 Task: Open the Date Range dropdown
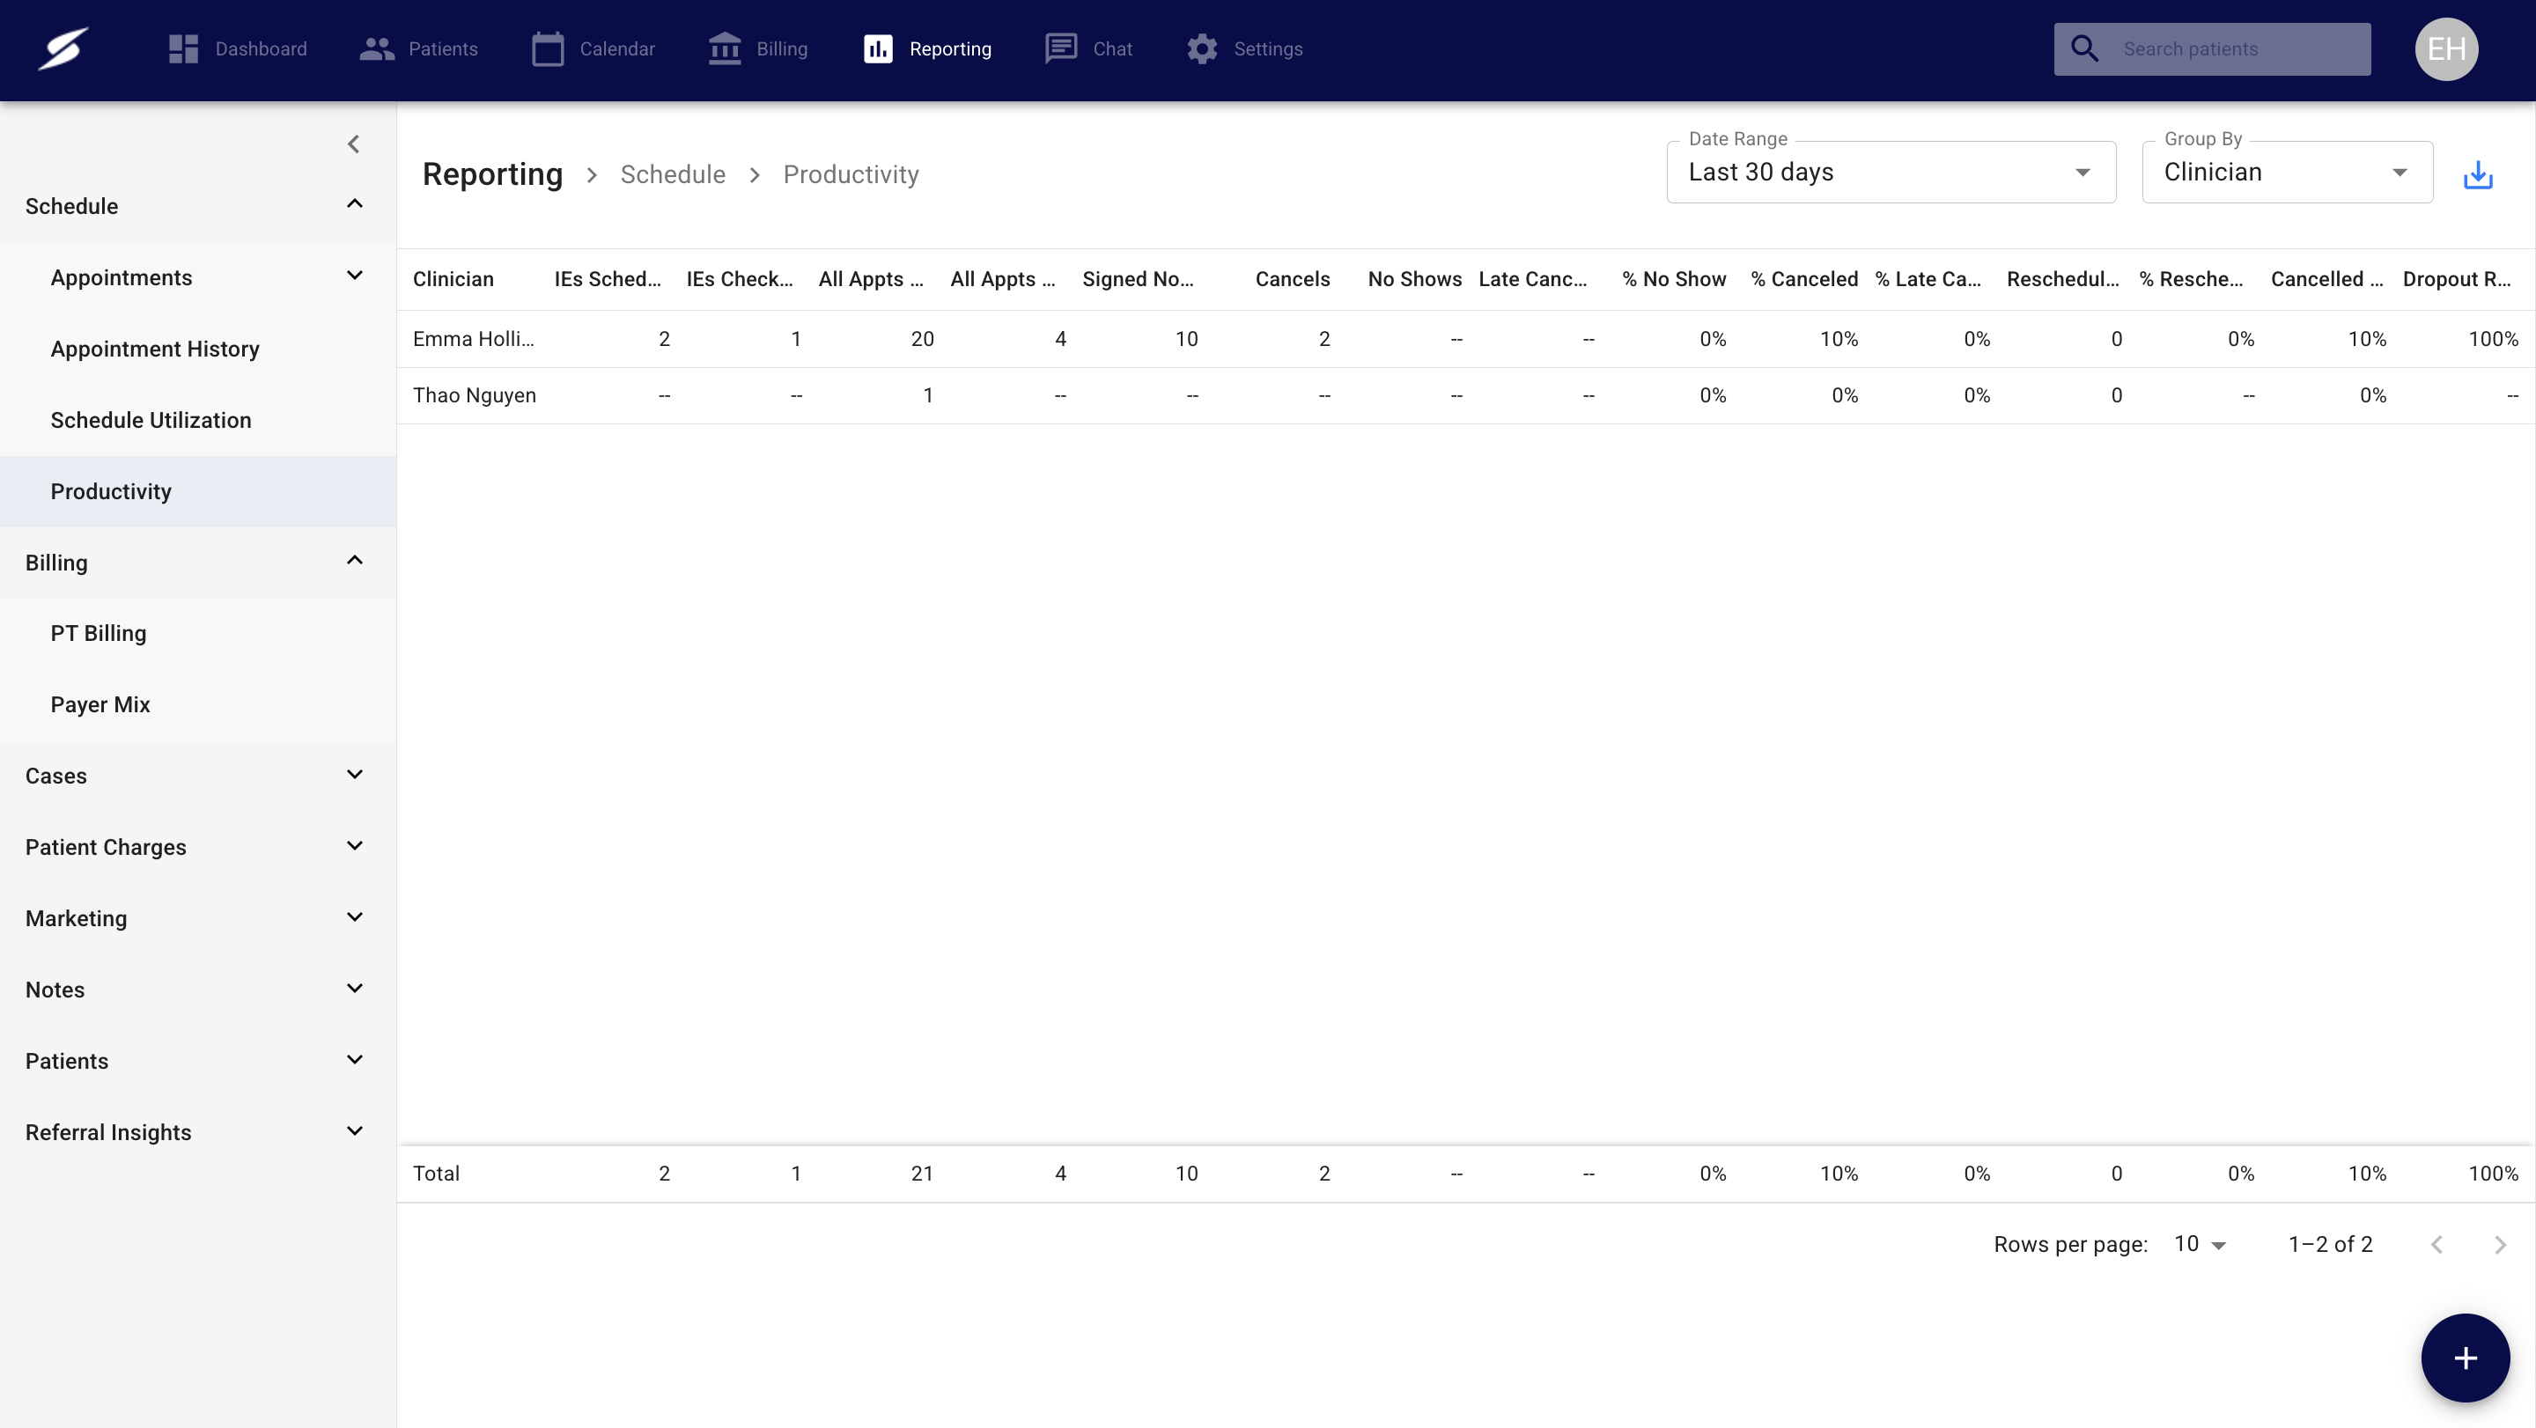click(x=1891, y=173)
